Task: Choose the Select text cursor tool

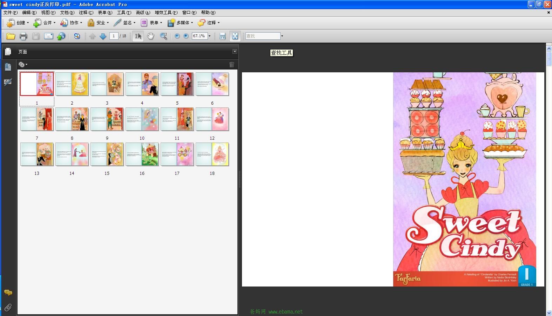Action: tap(138, 36)
